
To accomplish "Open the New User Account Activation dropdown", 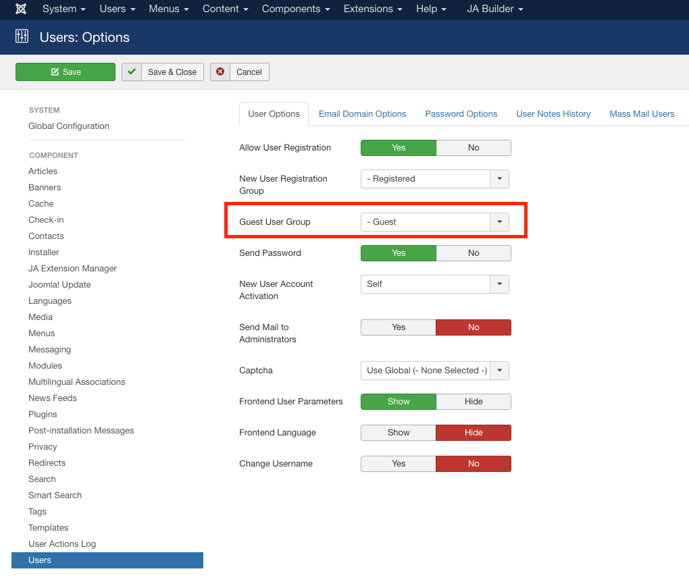I will tap(499, 284).
